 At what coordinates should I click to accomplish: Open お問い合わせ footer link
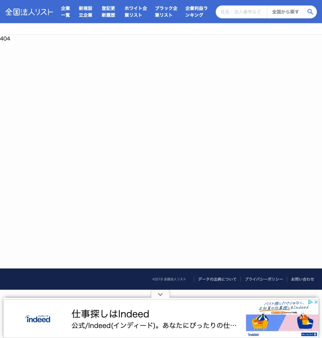303,279
